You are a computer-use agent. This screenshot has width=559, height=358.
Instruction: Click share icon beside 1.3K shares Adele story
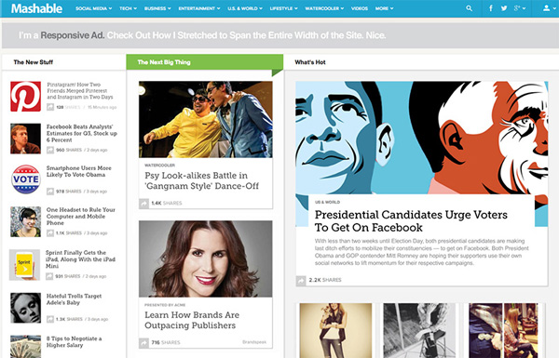50,319
